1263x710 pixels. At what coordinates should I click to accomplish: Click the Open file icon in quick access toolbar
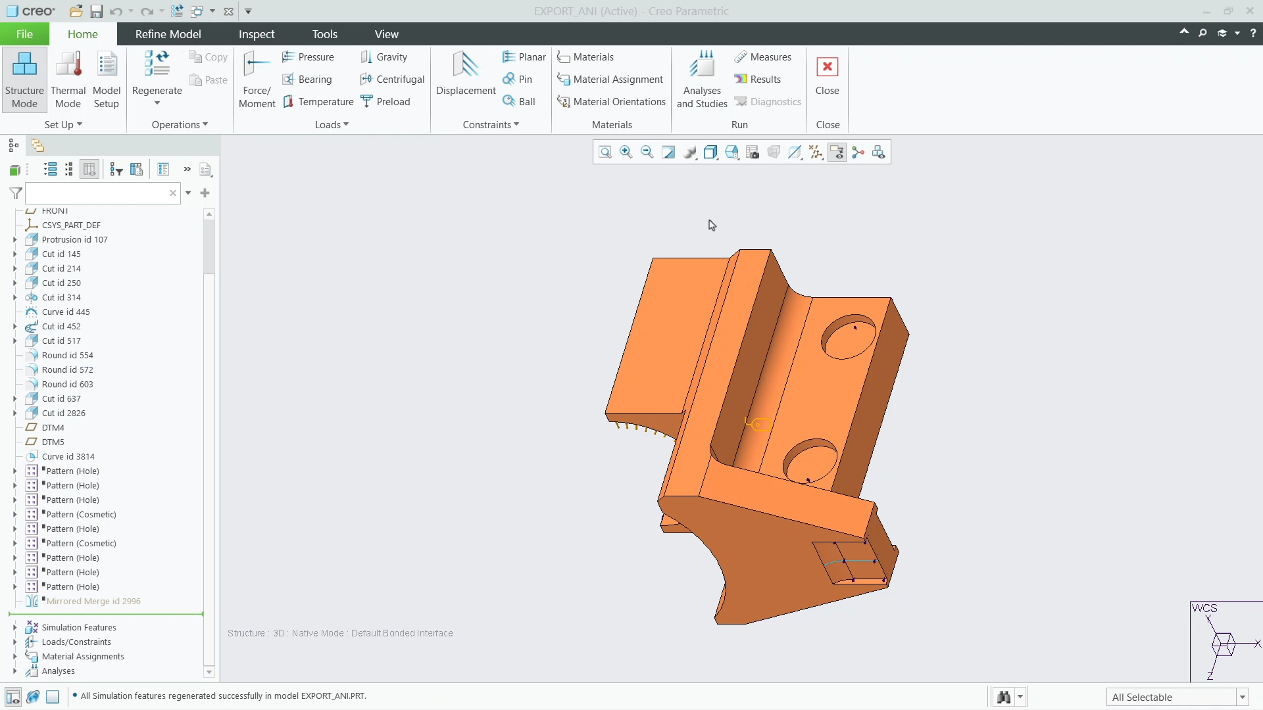(76, 11)
